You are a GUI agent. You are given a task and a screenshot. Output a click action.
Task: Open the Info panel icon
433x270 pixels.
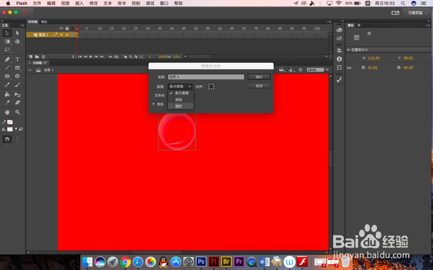click(339, 59)
